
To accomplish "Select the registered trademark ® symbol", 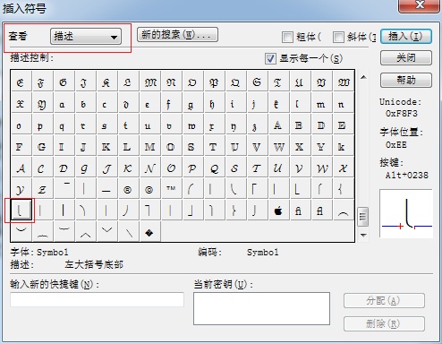I will (x=128, y=190).
